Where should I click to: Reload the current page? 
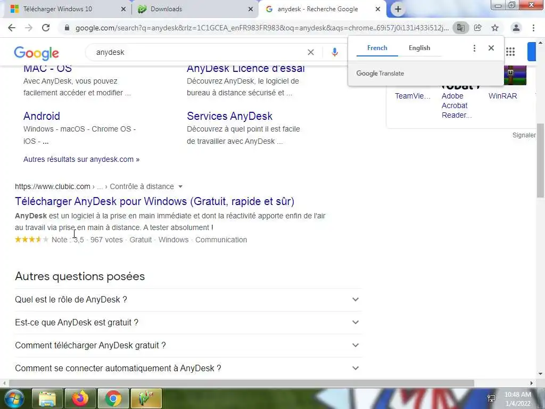pos(46,28)
